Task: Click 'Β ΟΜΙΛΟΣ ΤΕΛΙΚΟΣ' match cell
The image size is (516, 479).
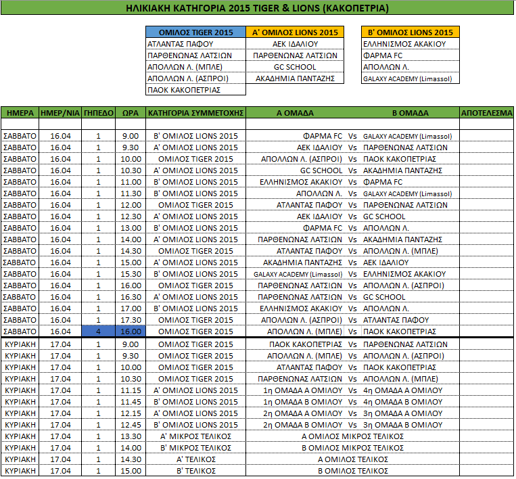Action: pos(353,471)
